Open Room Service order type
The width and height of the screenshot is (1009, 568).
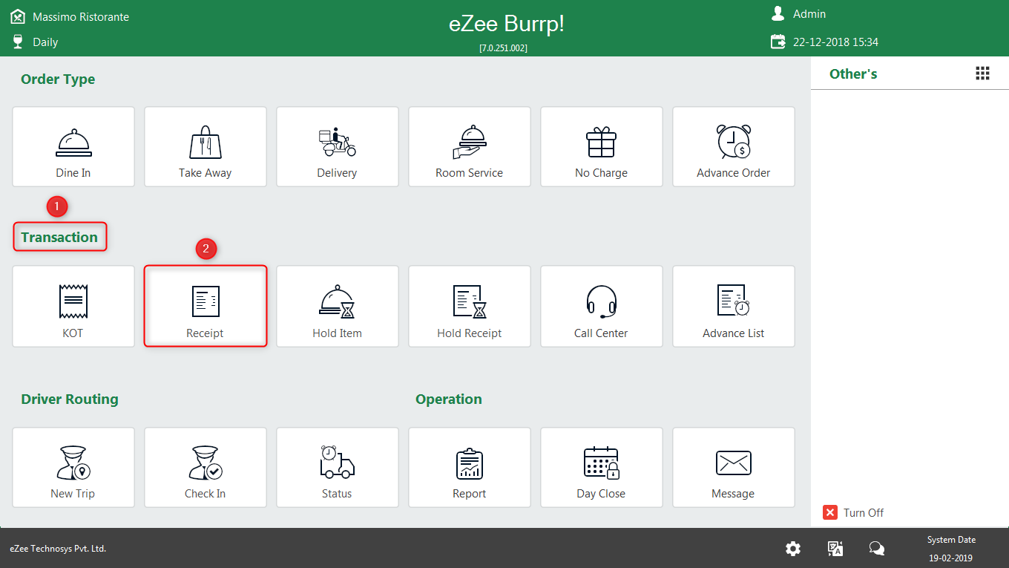[470, 147]
